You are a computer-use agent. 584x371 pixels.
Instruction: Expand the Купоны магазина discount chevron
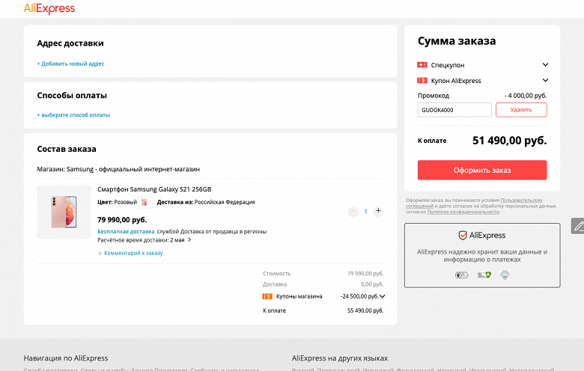tap(382, 296)
